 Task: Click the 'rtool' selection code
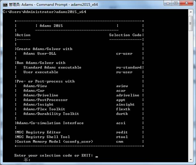pos(122,137)
